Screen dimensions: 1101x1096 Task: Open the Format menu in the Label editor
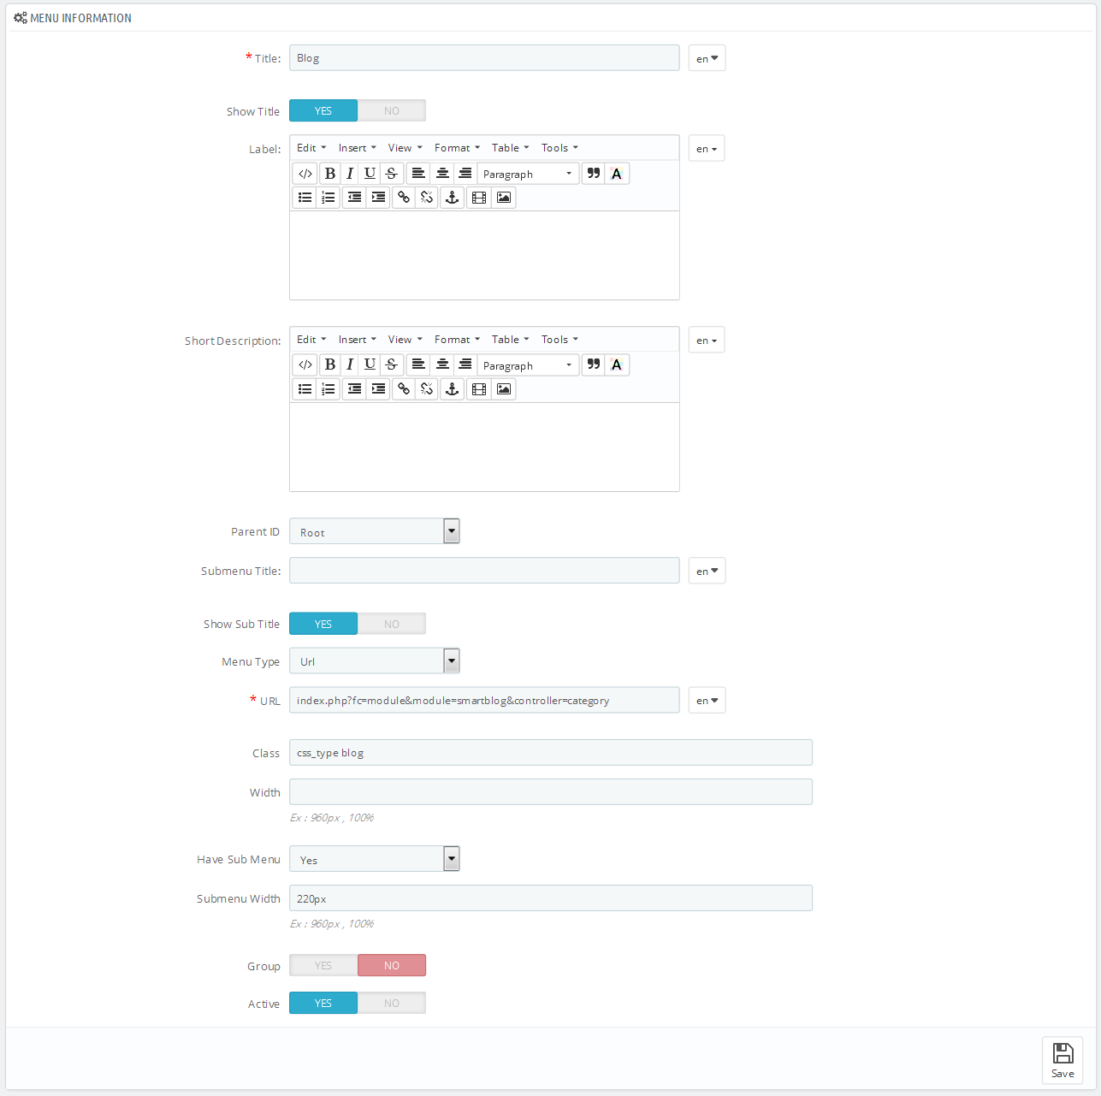(457, 148)
